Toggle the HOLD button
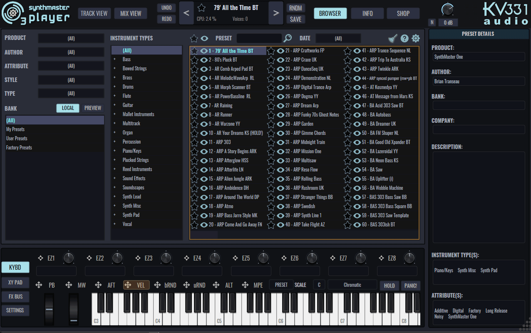Screen dimensions: 531x333 tap(390, 286)
